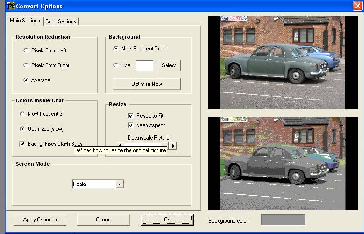
Task: Uncheck the Keep Aspect checkbox
Action: [x=131, y=125]
